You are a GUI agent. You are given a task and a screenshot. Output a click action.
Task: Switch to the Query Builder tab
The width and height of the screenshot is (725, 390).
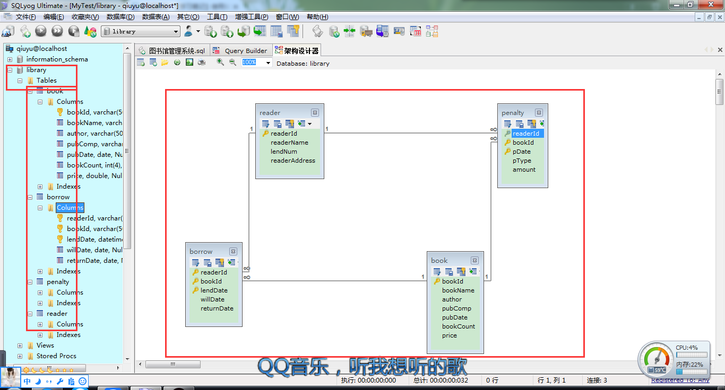tap(240, 51)
